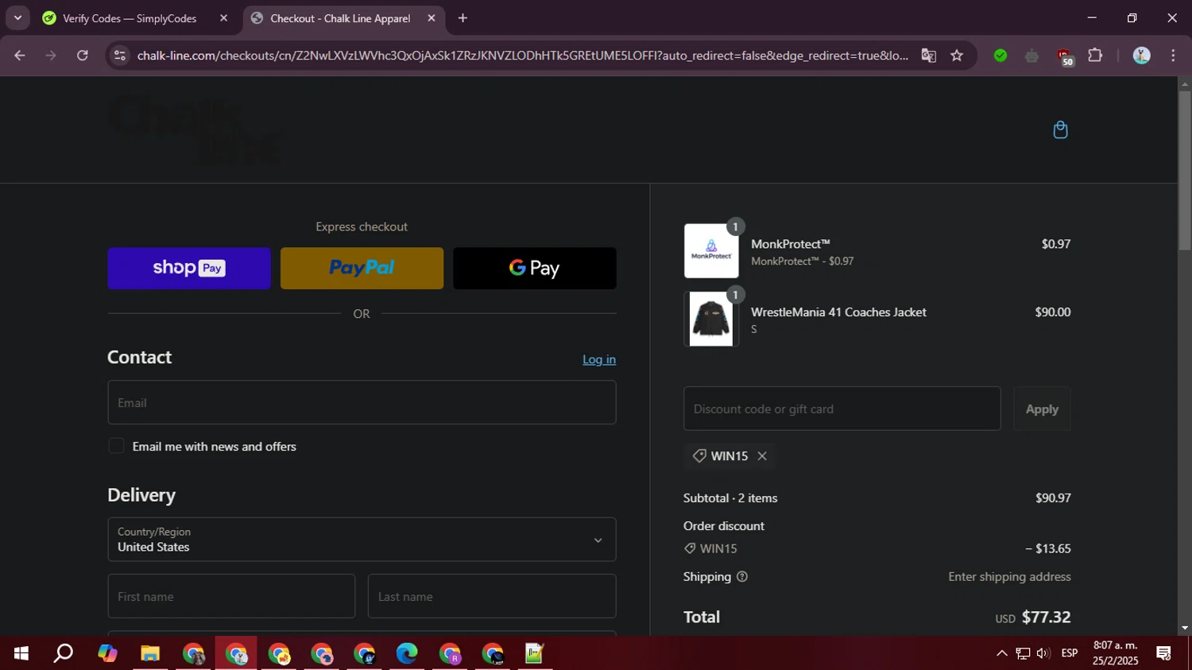
Task: Enable Email me with news and offers
Action: tap(117, 447)
